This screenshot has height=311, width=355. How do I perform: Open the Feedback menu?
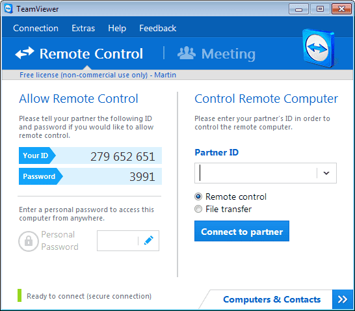tap(158, 29)
